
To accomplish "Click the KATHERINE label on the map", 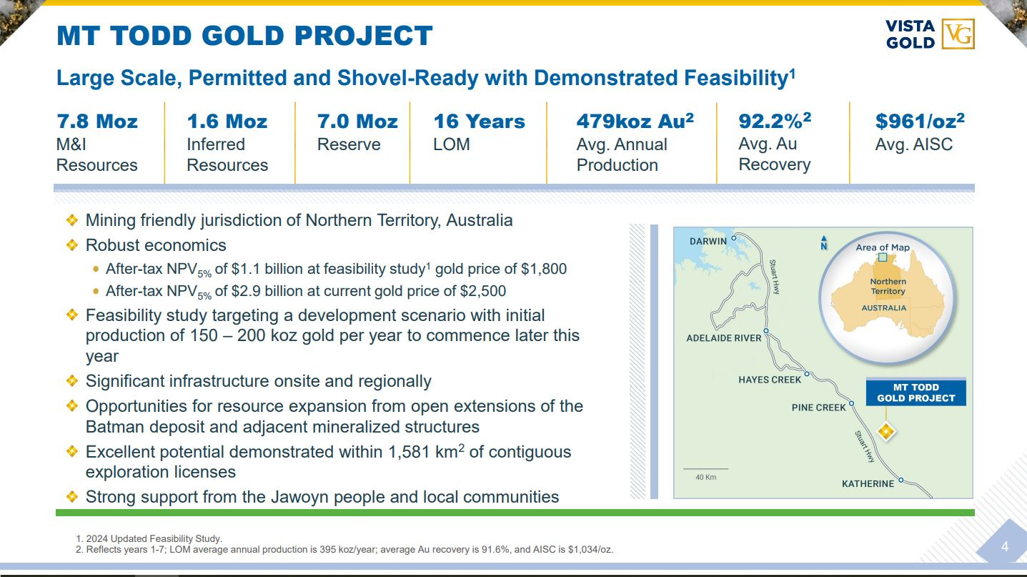I will pos(868,484).
